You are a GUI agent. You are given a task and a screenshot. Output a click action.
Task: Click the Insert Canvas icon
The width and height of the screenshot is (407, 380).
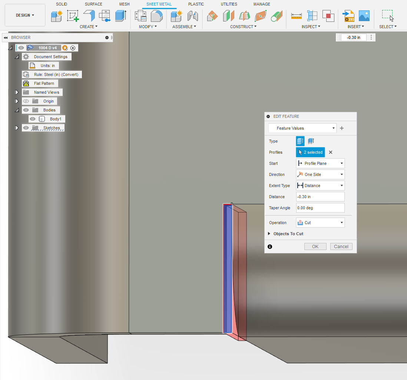tap(364, 16)
